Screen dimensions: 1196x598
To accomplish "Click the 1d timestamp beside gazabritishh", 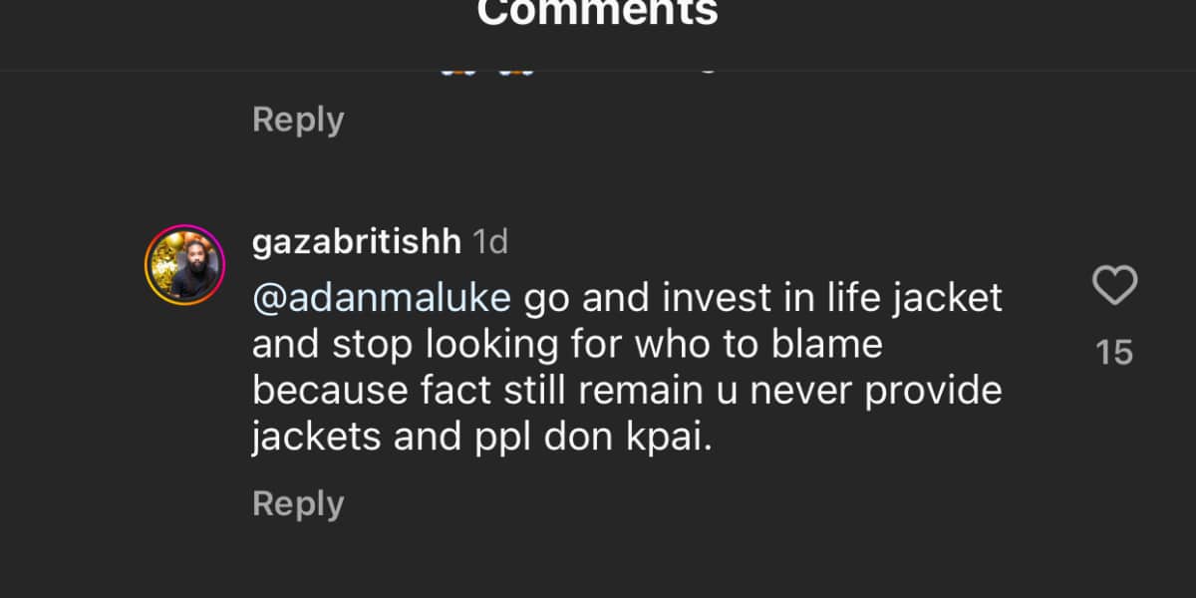I will pos(489,242).
